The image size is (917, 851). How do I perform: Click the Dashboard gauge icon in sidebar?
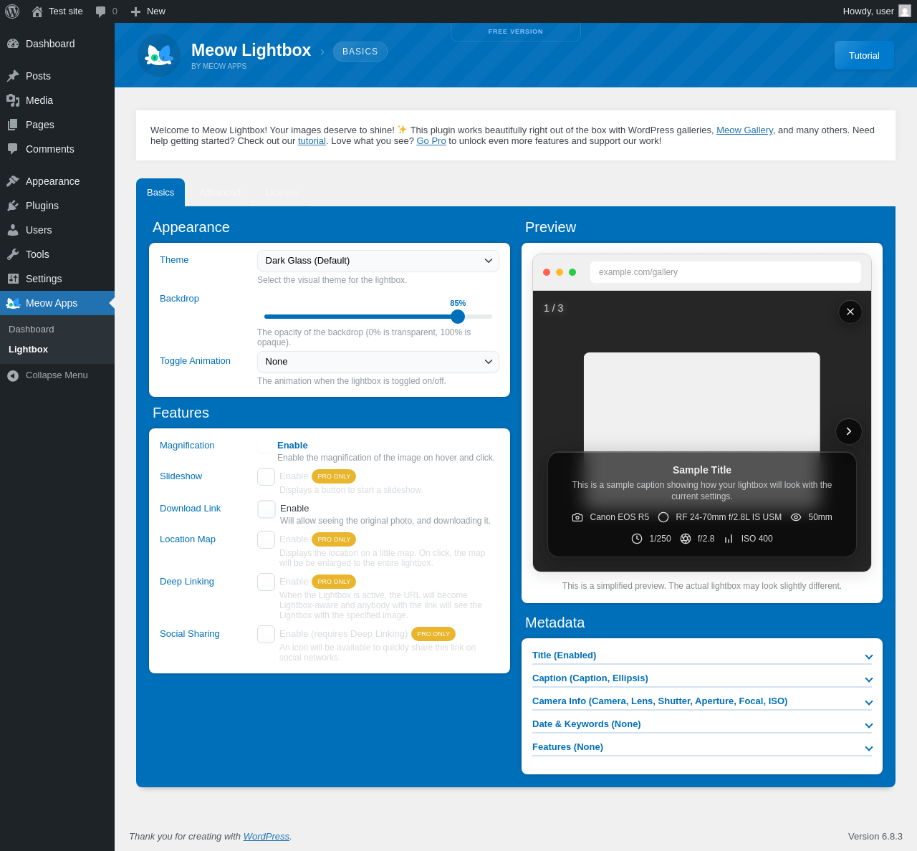[13, 44]
